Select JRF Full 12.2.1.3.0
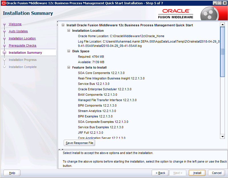This screenshot has height=178, width=228. pos(91,133)
